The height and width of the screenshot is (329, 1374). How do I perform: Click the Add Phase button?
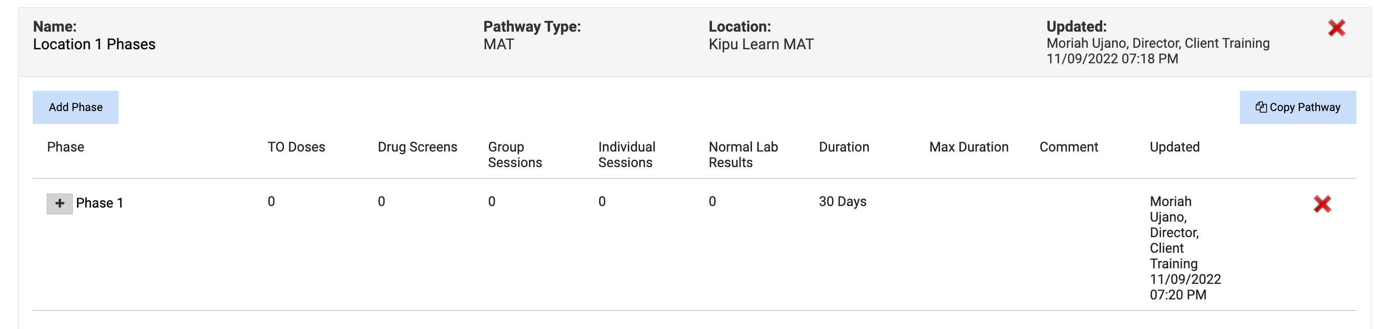tap(75, 107)
